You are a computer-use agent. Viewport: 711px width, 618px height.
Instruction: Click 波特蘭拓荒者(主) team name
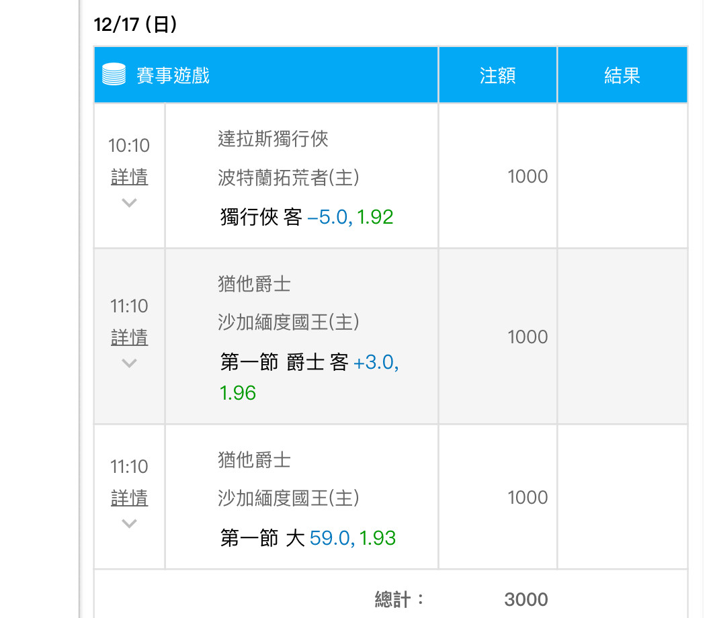[x=288, y=177]
